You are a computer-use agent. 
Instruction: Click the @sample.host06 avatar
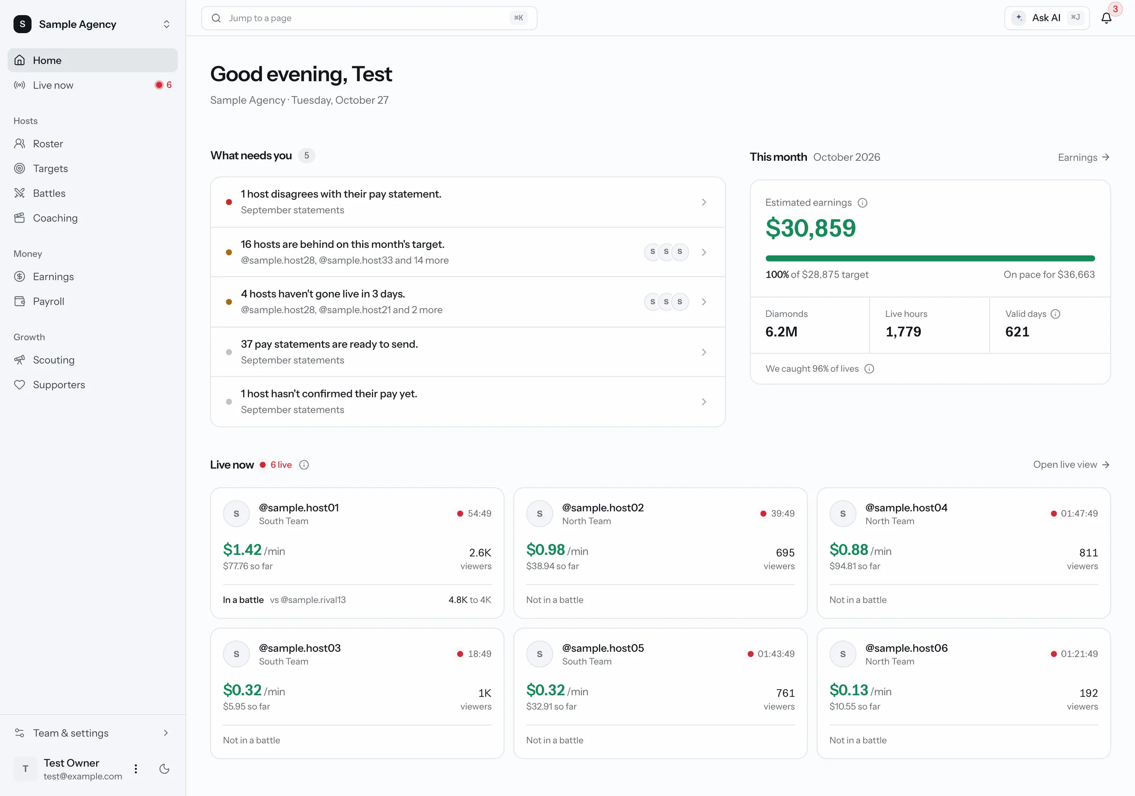coord(843,654)
